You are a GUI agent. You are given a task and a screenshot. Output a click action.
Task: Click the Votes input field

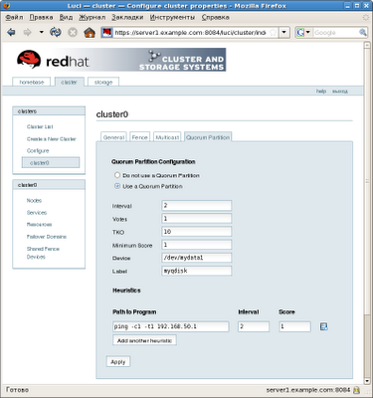point(197,218)
